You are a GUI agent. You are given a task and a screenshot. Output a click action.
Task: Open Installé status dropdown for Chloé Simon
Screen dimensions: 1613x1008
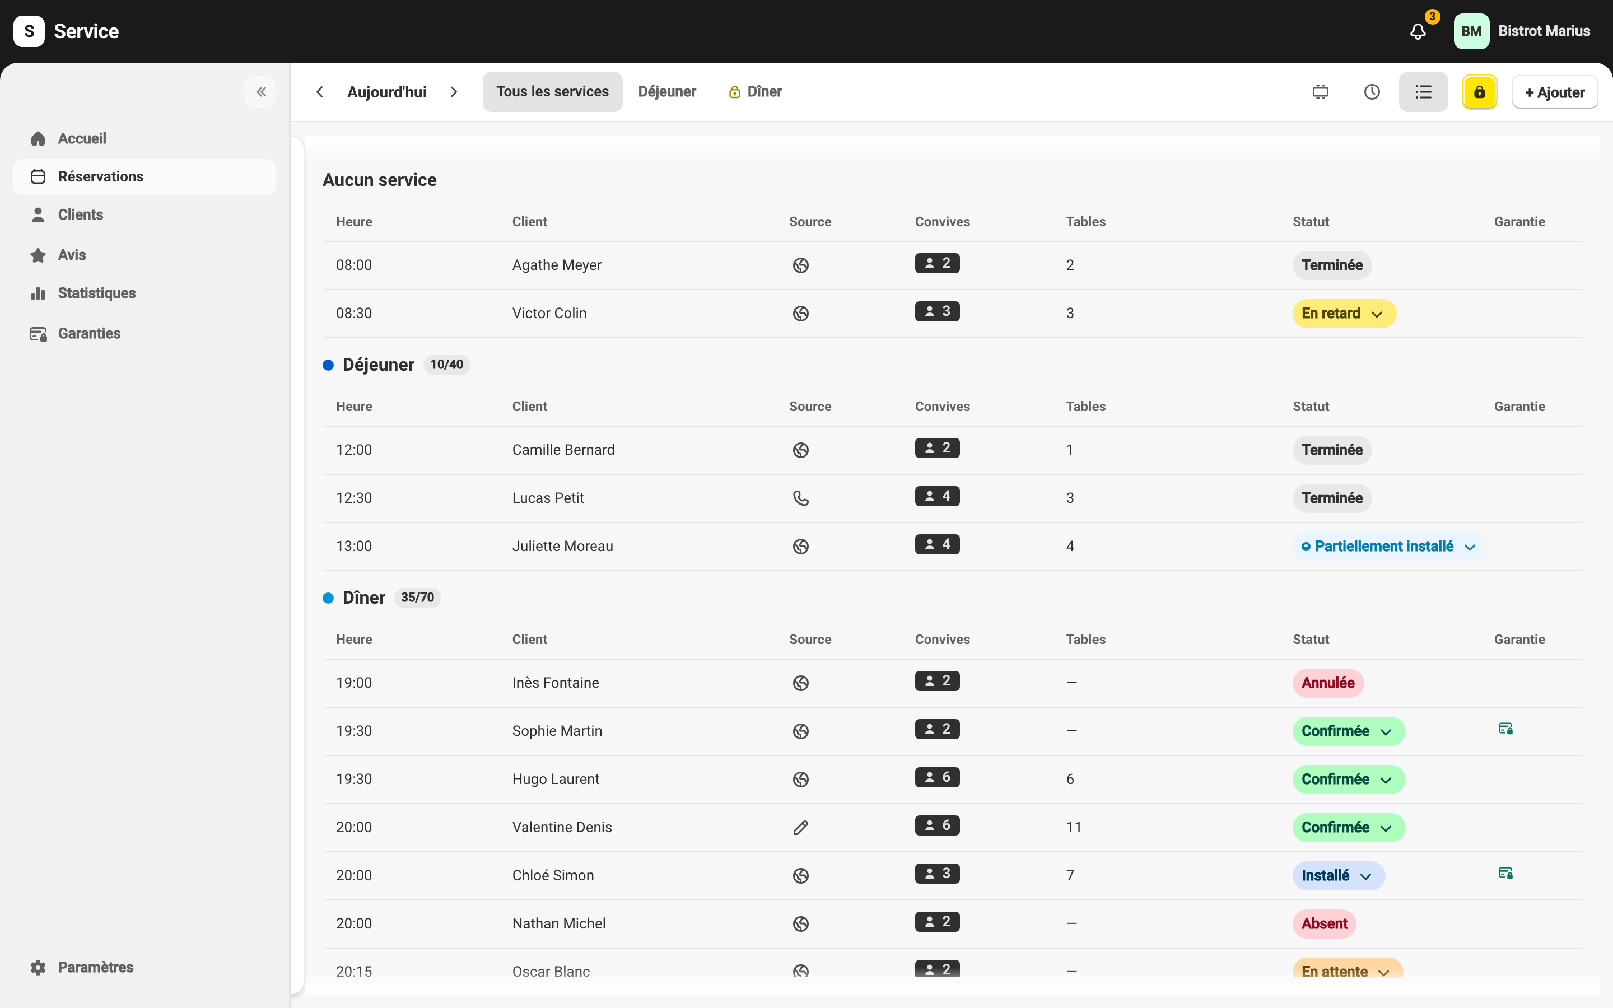[x=1339, y=876]
